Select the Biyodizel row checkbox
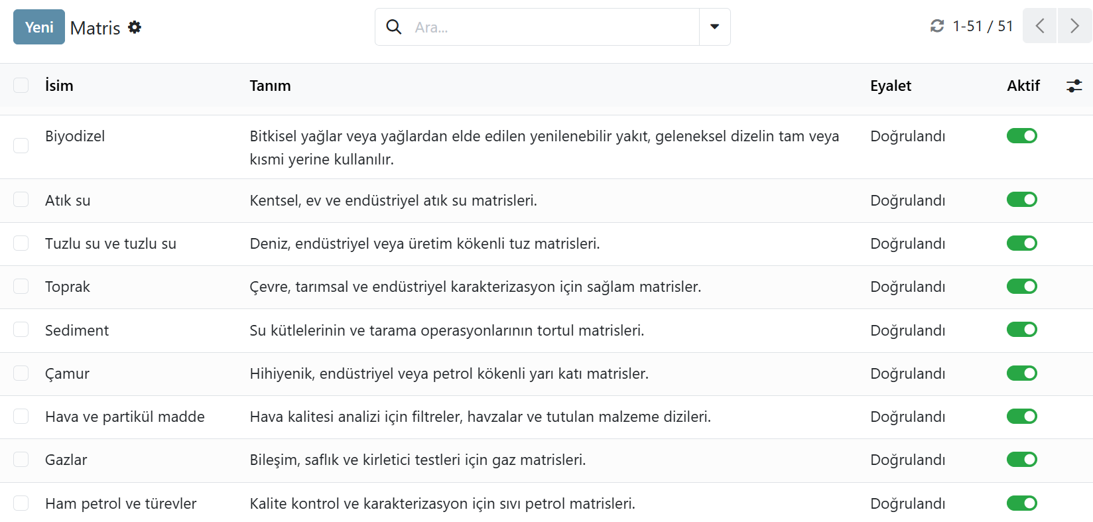This screenshot has height=522, width=1093. (x=21, y=146)
